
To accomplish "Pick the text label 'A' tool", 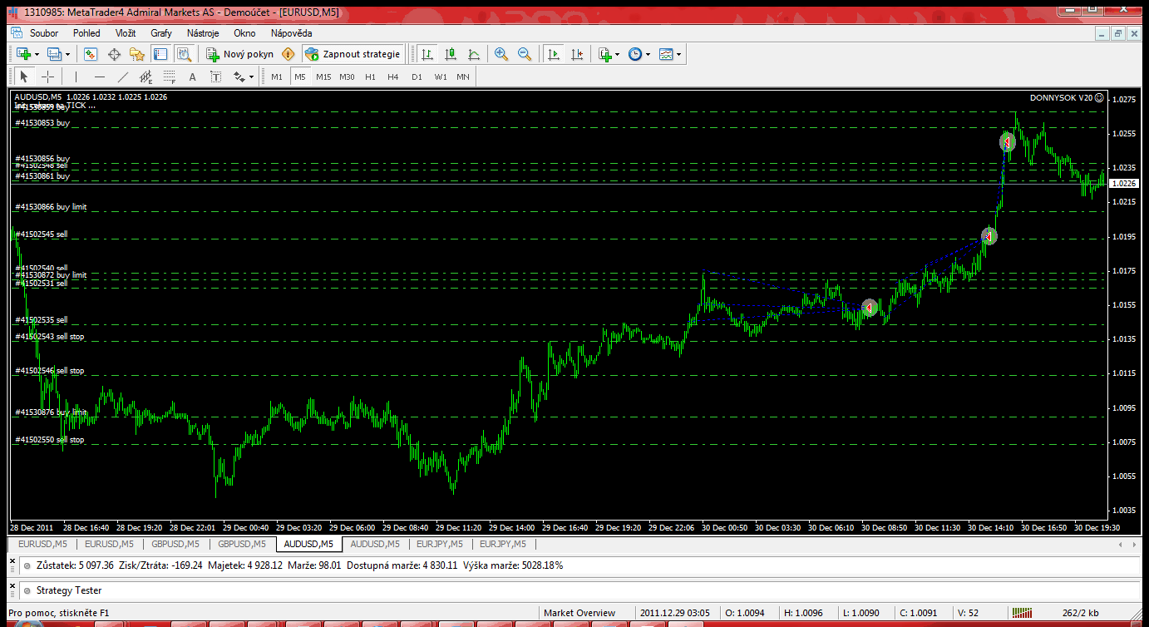I will 192,77.
